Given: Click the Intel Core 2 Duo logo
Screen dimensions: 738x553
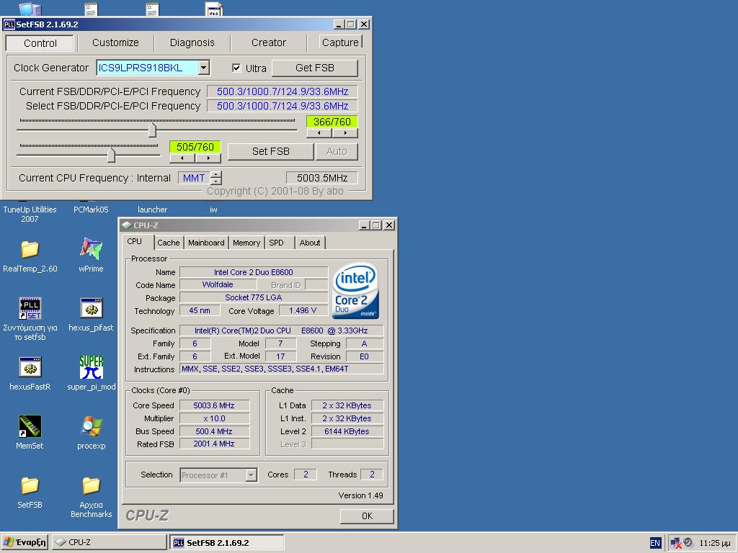Looking at the screenshot, I should [356, 291].
